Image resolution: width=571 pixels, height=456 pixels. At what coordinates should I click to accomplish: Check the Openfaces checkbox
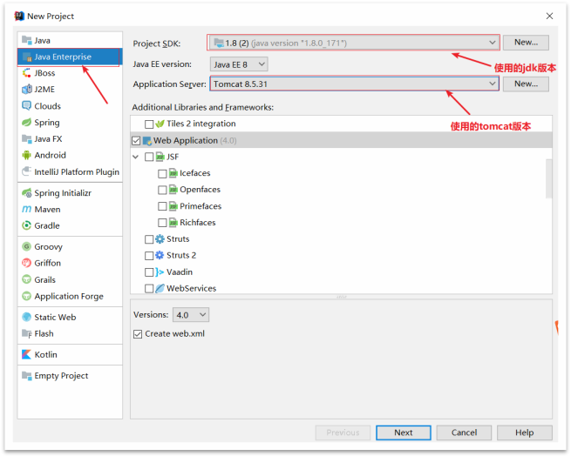[162, 191]
